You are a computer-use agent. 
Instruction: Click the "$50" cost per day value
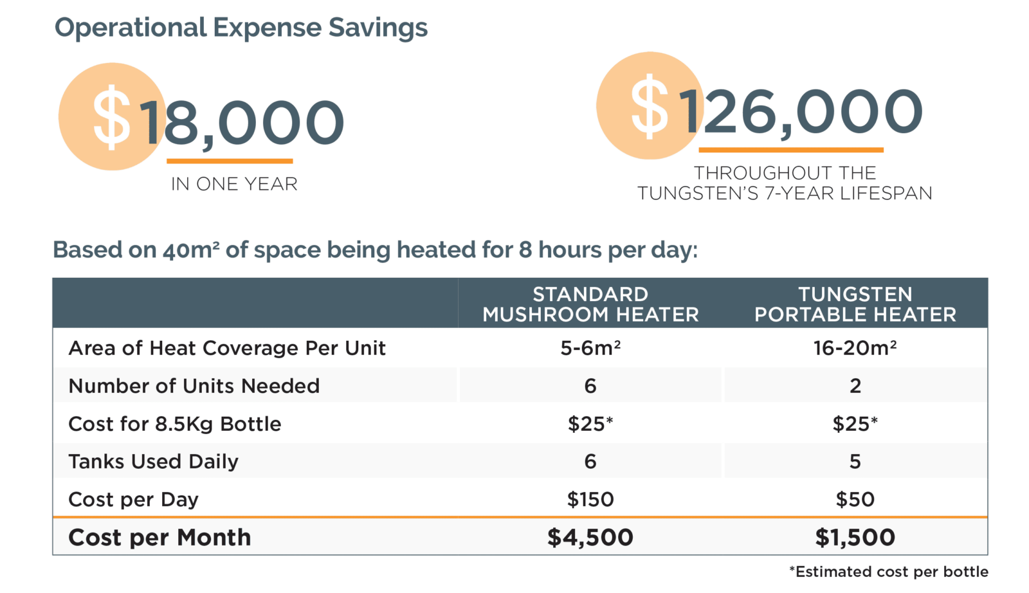(855, 500)
